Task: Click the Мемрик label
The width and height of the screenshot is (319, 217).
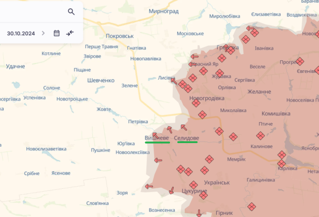Action: 236,159
